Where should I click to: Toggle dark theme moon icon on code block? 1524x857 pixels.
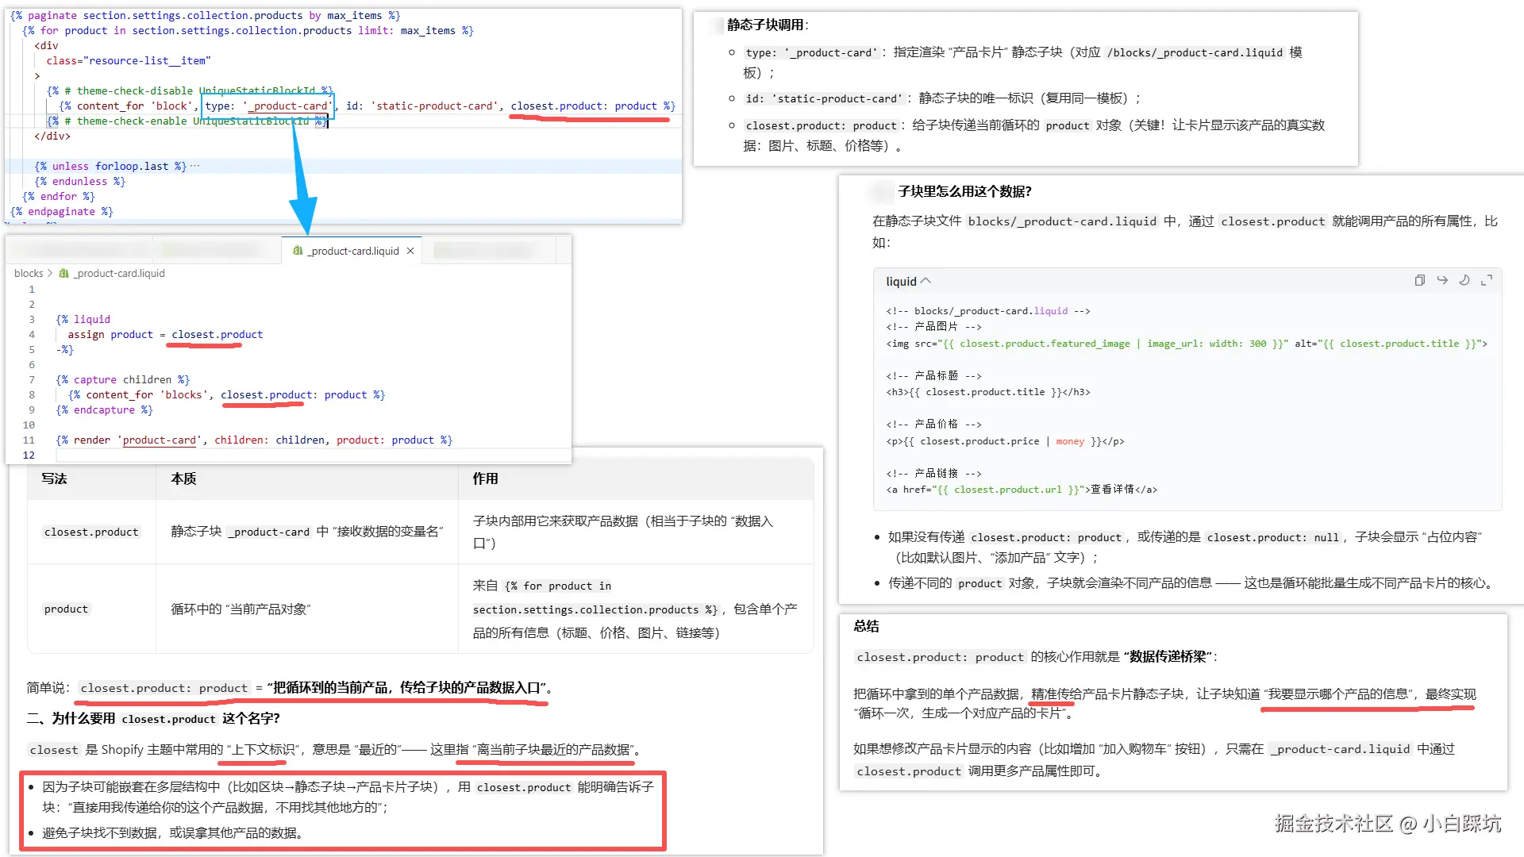point(1464,280)
